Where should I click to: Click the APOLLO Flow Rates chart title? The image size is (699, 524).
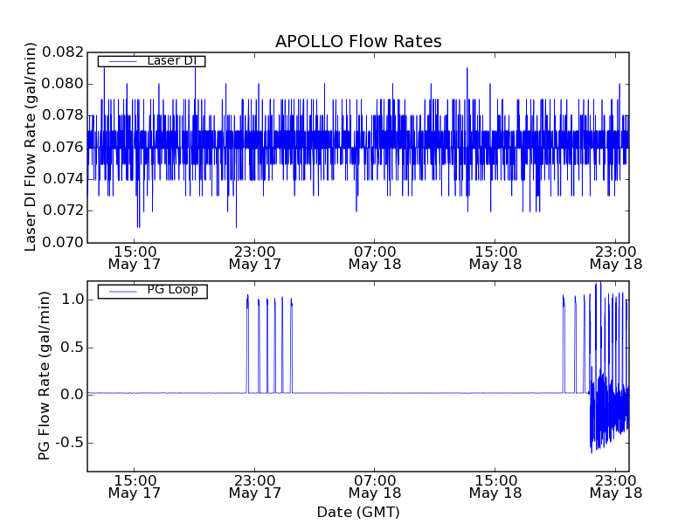point(358,41)
